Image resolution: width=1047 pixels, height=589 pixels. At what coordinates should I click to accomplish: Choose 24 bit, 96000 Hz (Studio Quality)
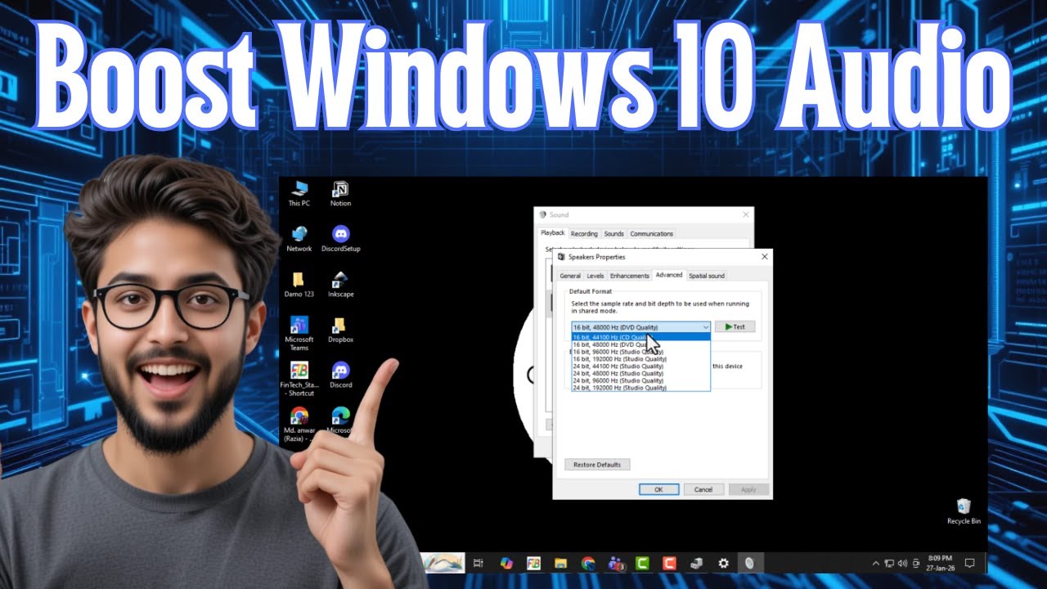640,380
